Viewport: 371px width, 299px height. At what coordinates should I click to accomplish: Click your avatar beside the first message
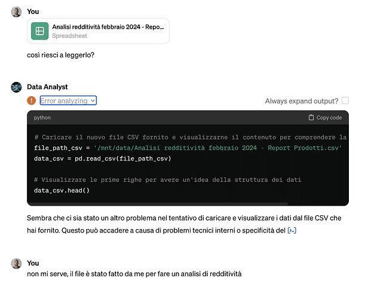16,12
